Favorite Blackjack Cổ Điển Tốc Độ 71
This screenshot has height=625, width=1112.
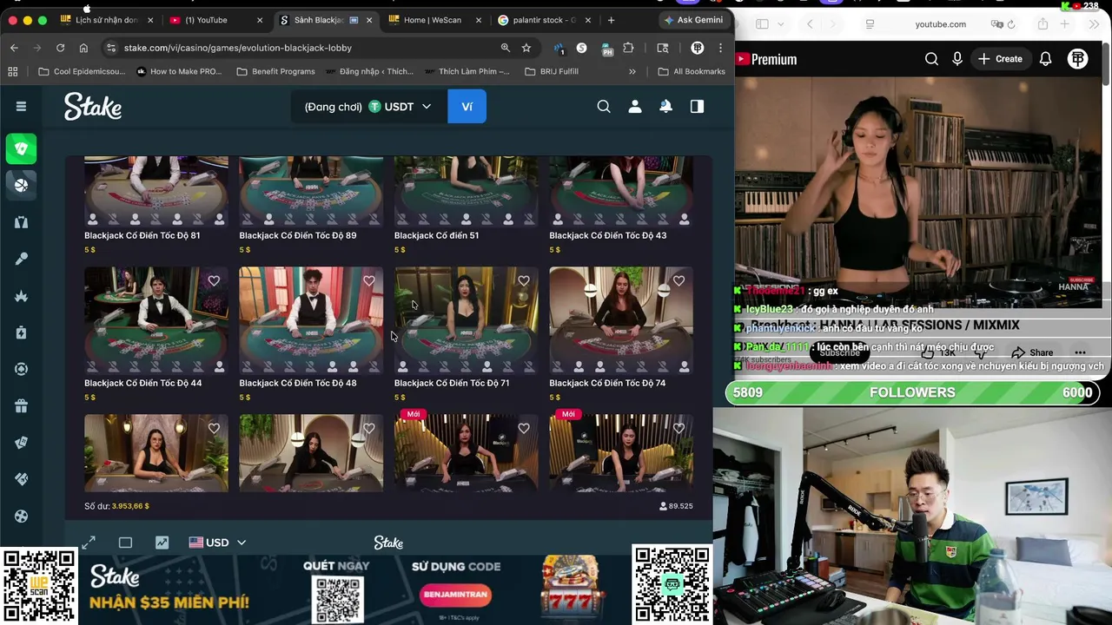524,280
